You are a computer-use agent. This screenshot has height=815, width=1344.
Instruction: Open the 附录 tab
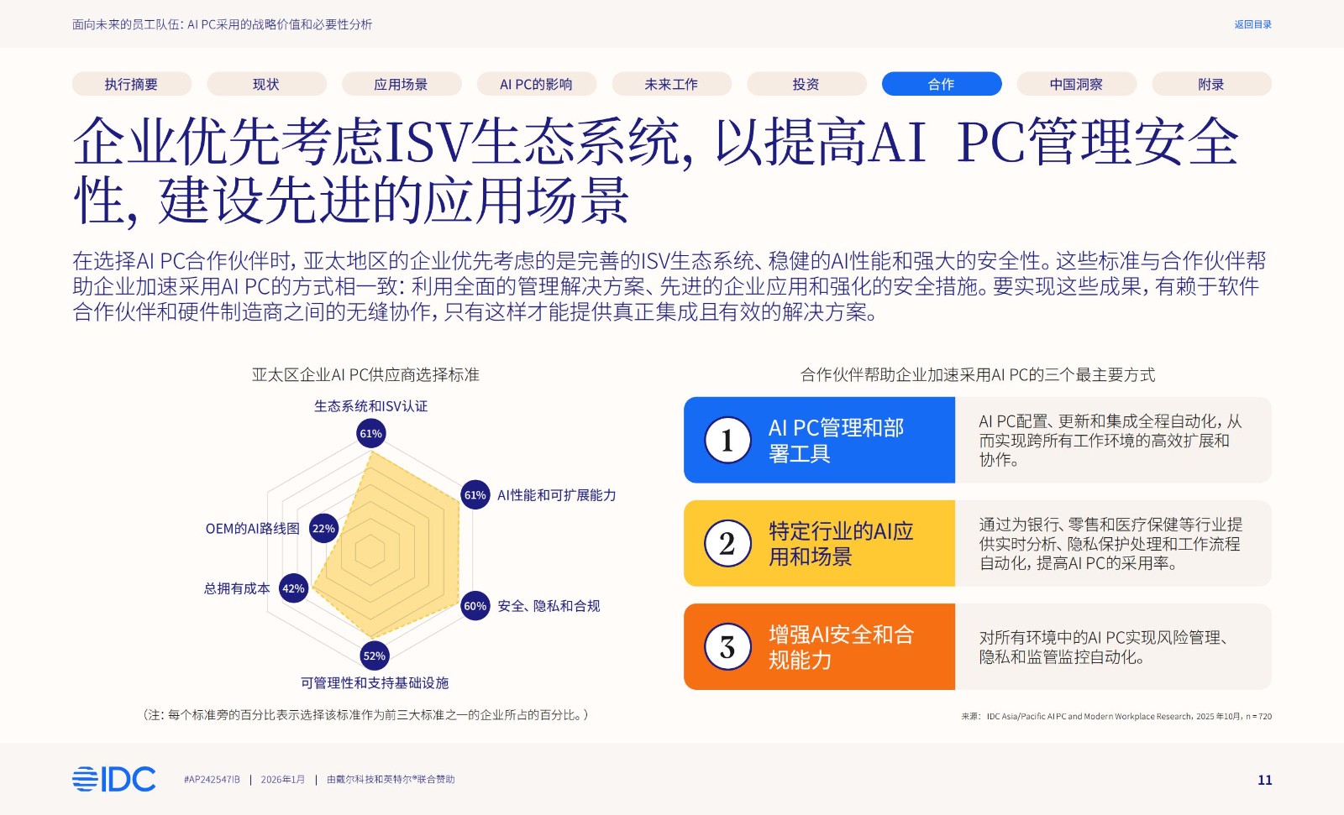tap(1210, 84)
